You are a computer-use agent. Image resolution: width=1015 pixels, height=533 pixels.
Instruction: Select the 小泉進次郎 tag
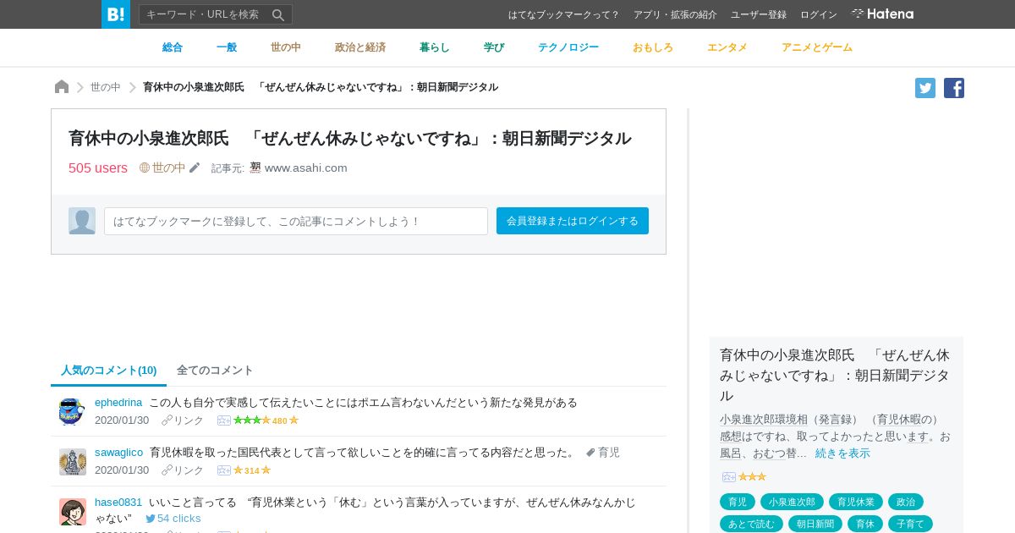pos(792,502)
